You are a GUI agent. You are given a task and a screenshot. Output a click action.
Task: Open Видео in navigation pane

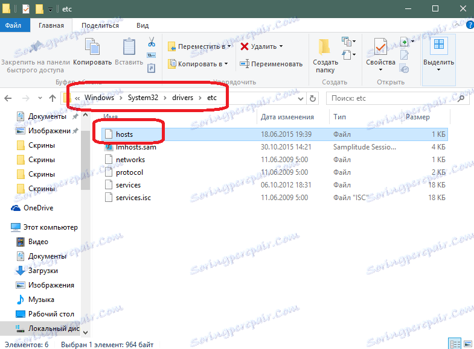(32, 242)
